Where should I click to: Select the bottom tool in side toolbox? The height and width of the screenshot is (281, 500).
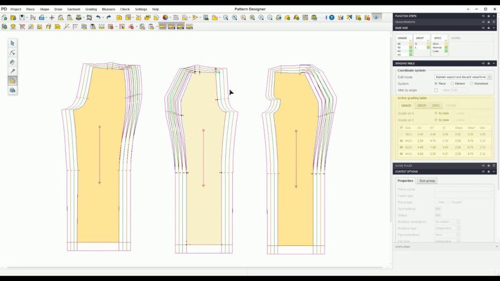13,90
